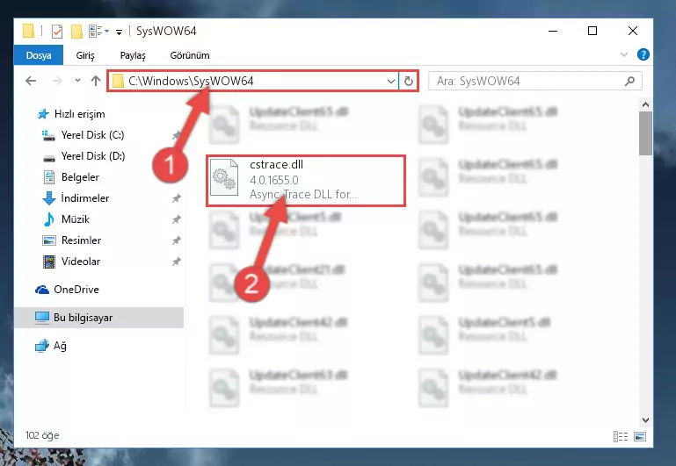This screenshot has width=676, height=466.
Task: Switch to the Giriş ribbon tab
Action: 85,55
